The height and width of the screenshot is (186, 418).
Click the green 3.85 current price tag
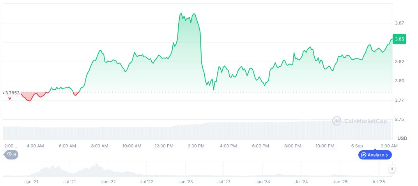(399, 39)
